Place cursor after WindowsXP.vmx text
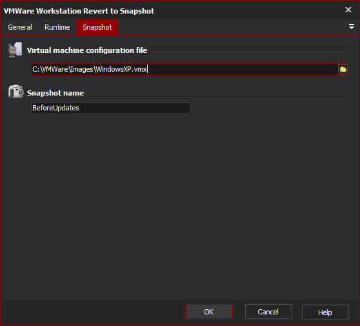This screenshot has height=326, width=360. (147, 69)
